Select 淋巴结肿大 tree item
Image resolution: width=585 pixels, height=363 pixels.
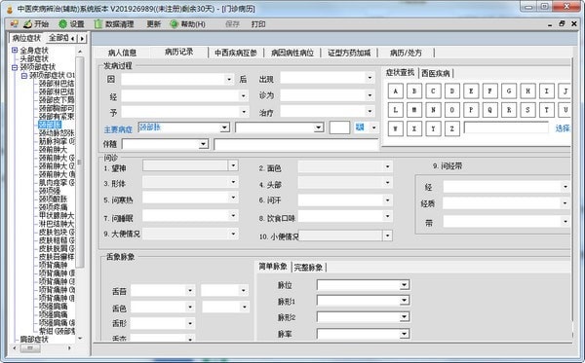[57, 224]
